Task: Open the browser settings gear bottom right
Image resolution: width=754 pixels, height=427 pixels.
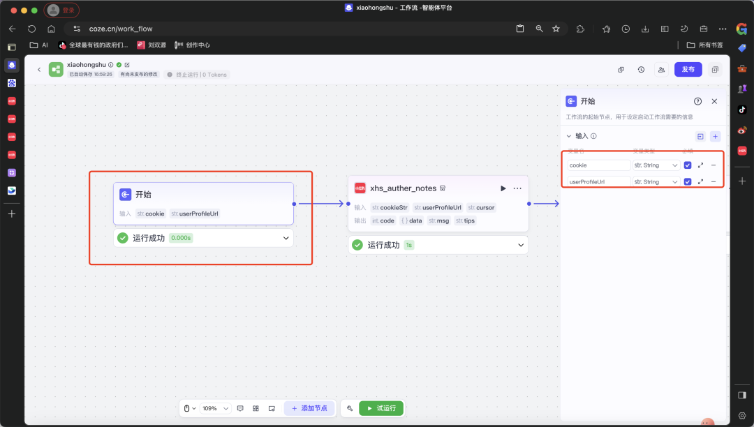Action: (742, 416)
